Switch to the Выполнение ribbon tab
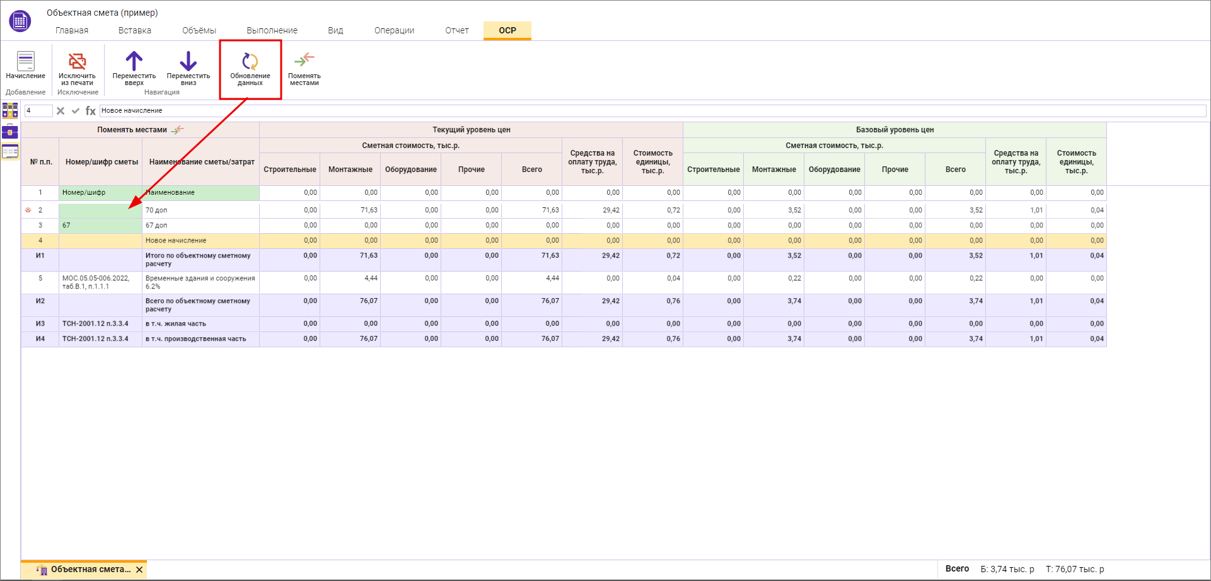Viewport: 1211px width, 581px height. (272, 30)
